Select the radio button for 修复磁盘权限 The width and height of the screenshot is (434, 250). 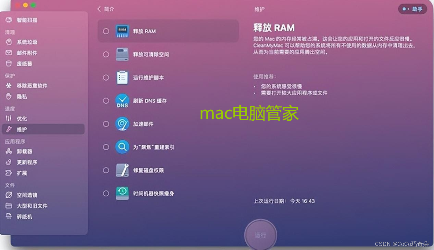[x=106, y=170]
